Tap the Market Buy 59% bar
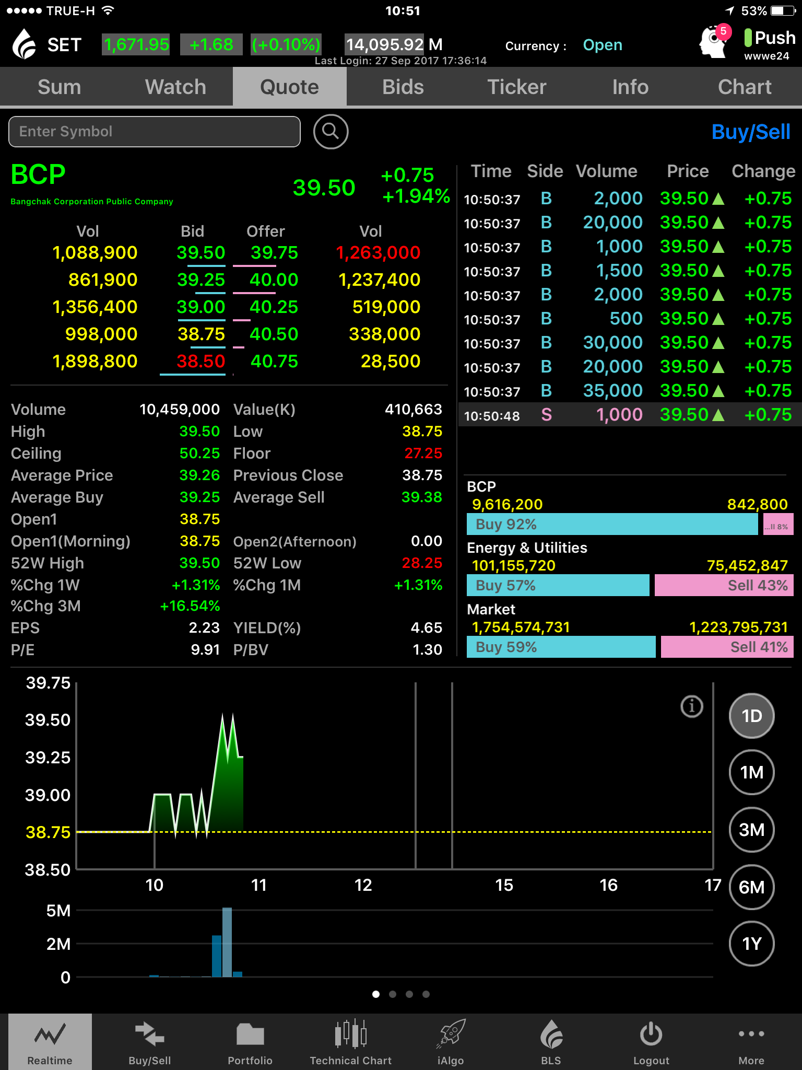The width and height of the screenshot is (802, 1070). 561,647
